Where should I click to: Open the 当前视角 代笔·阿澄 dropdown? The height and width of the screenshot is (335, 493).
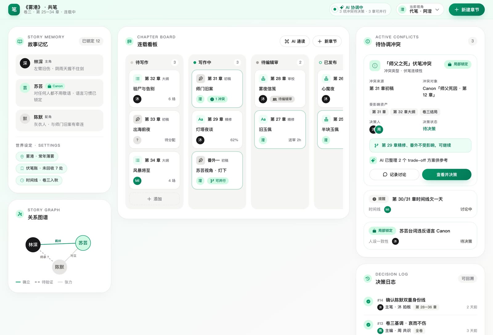[x=420, y=10]
